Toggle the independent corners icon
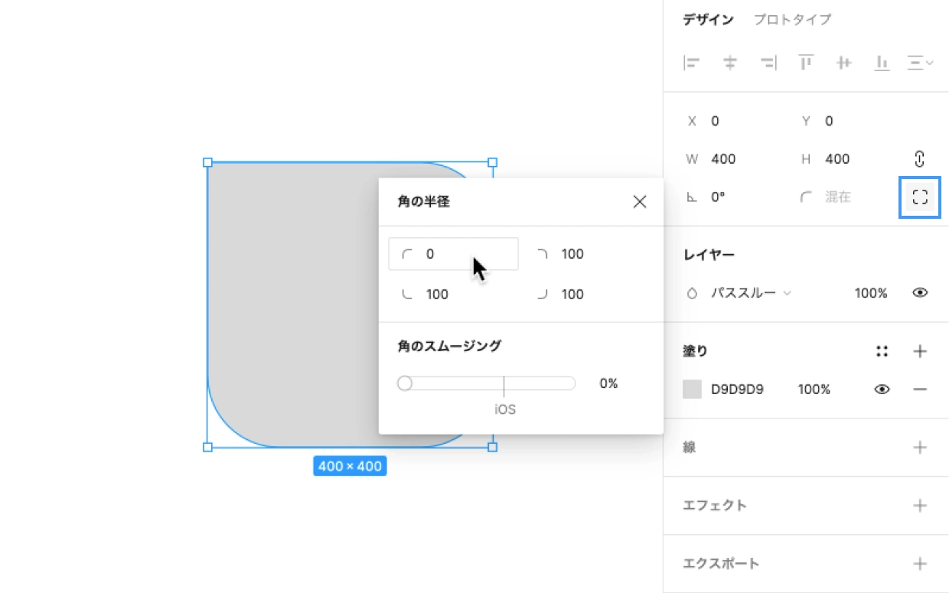The height and width of the screenshot is (593, 949). tap(919, 197)
